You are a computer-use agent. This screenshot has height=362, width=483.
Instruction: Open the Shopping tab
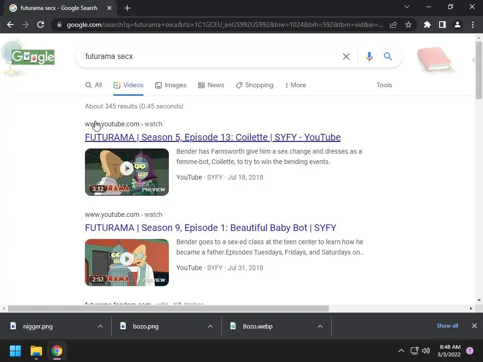point(254,85)
